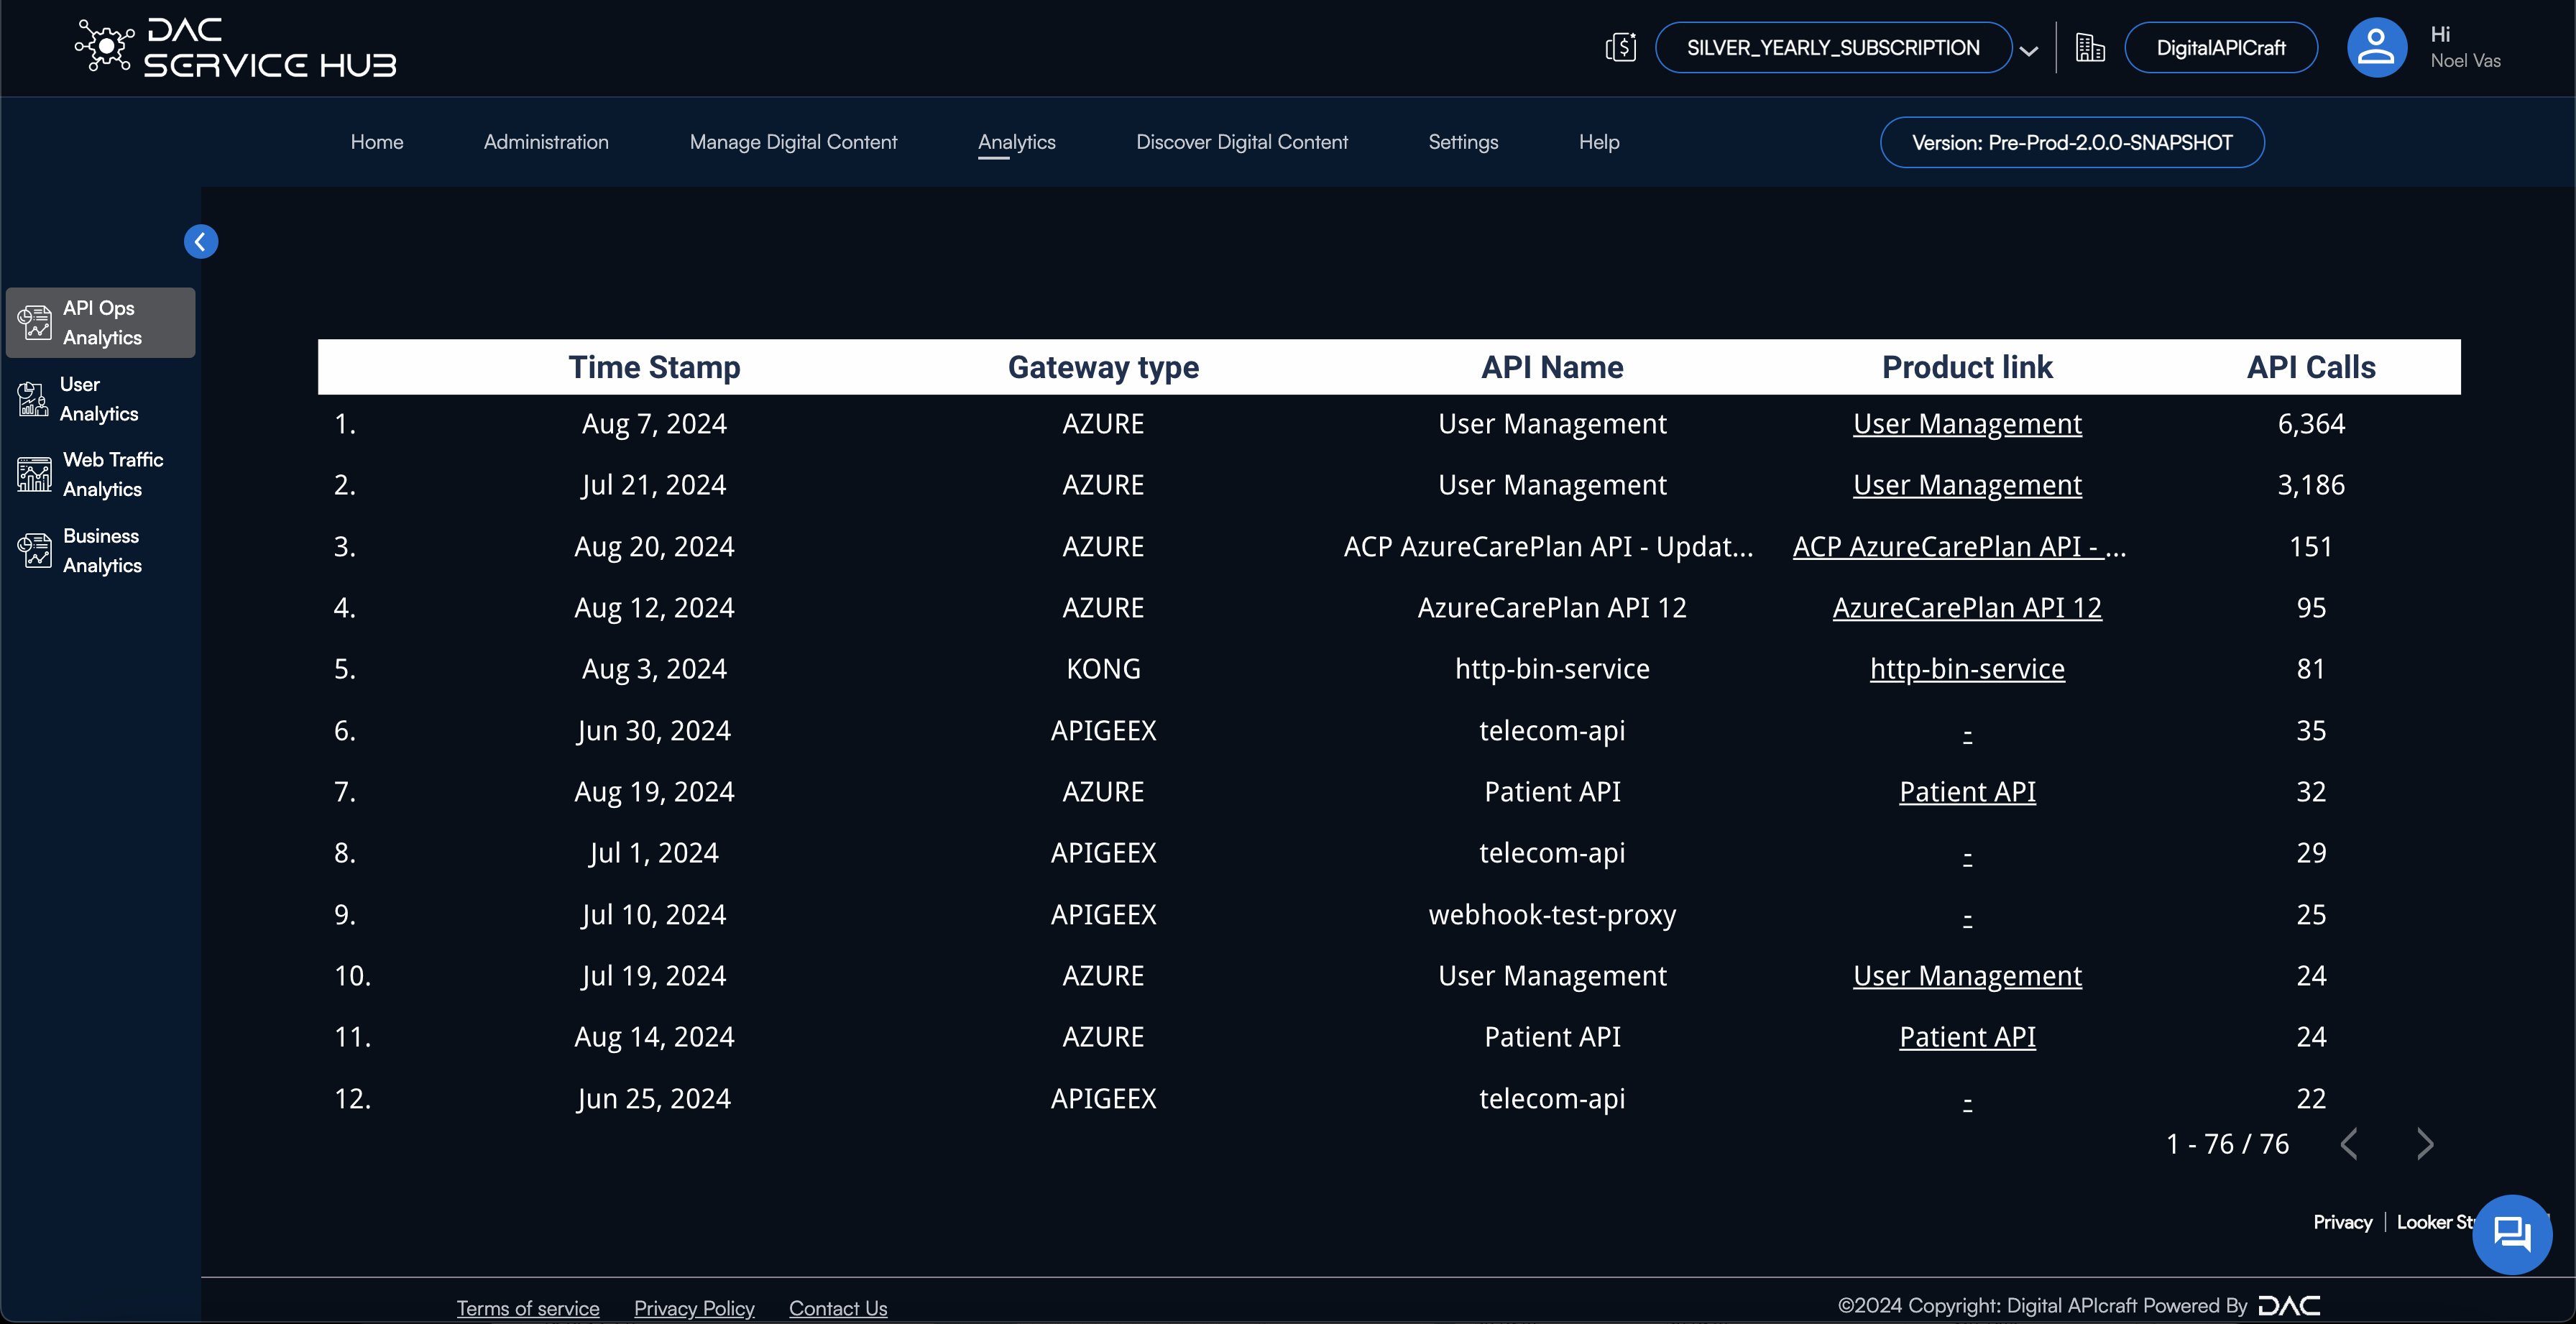Click the Jul 10, 2024 timestamp cell

654,915
